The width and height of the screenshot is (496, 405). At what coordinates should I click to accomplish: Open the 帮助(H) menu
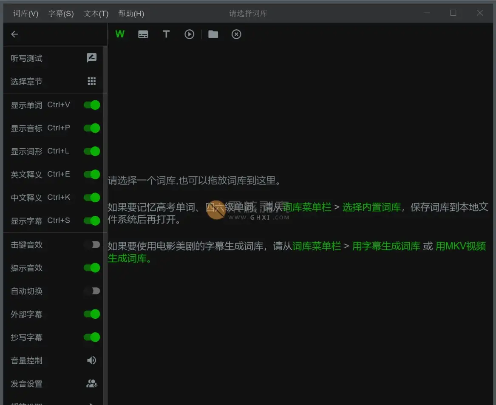tap(131, 14)
